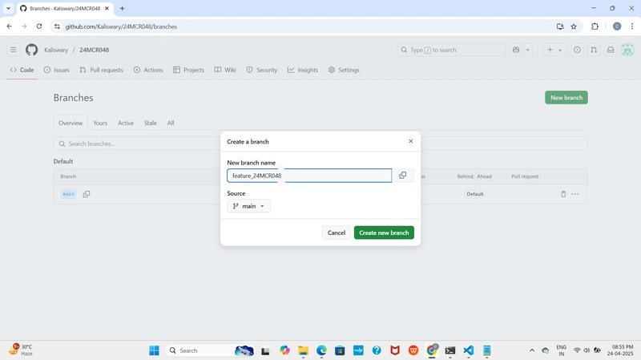Open the hamburger navigation menu
Screen dimensions: 641x360
click(x=14, y=50)
